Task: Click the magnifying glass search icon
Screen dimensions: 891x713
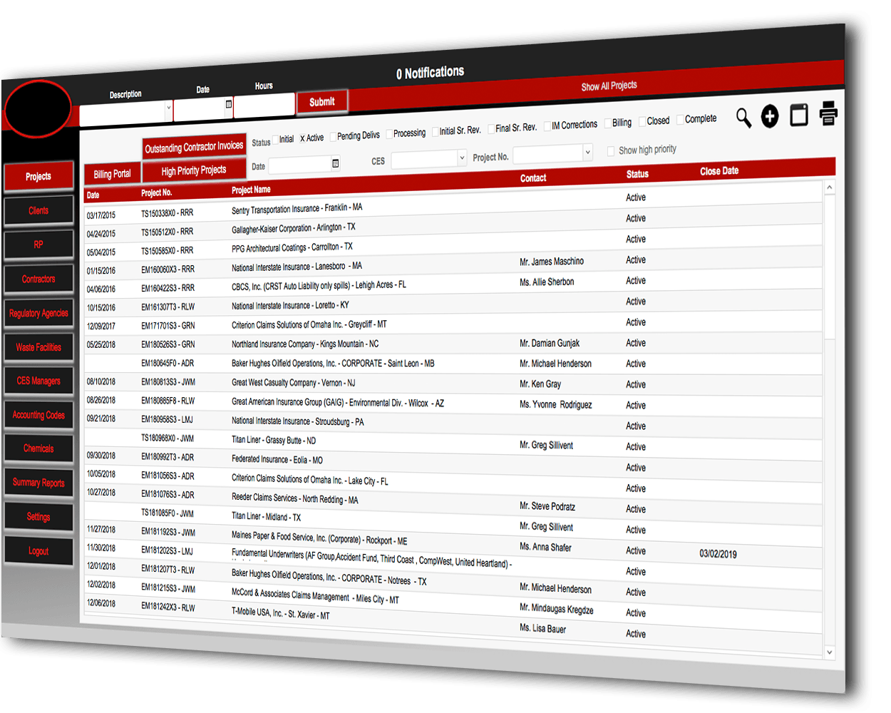Action: (743, 118)
